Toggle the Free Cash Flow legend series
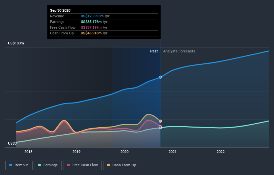Viewport: 274px width, 175px height. 82,165
